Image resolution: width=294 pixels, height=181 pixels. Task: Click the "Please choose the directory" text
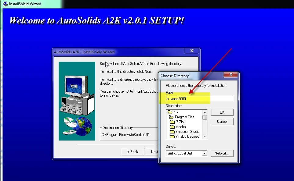196,86
